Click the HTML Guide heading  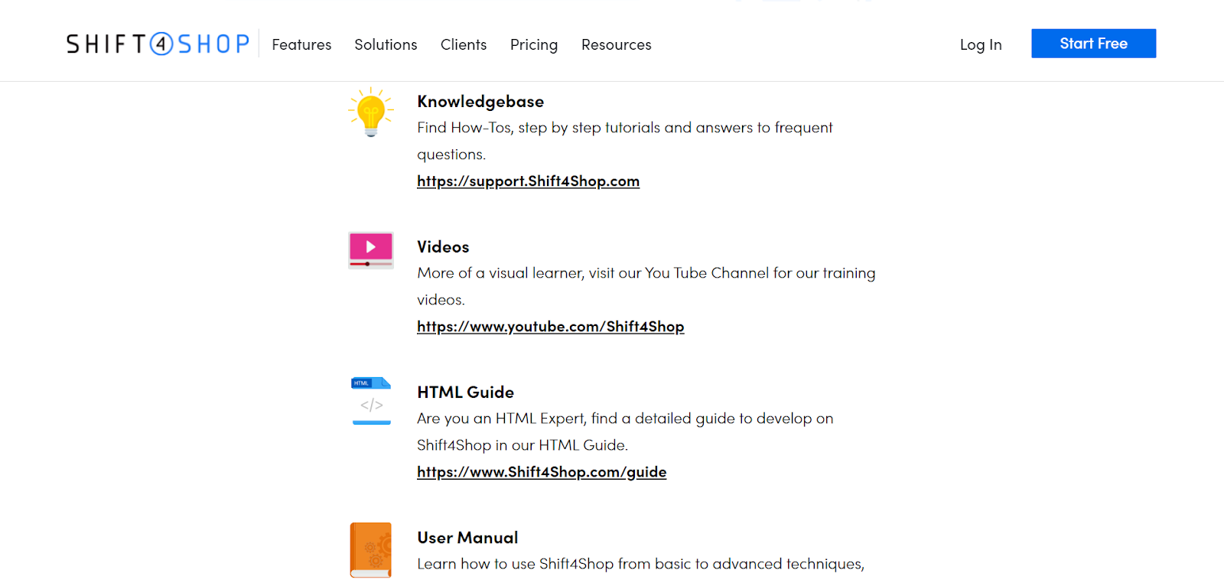click(465, 392)
